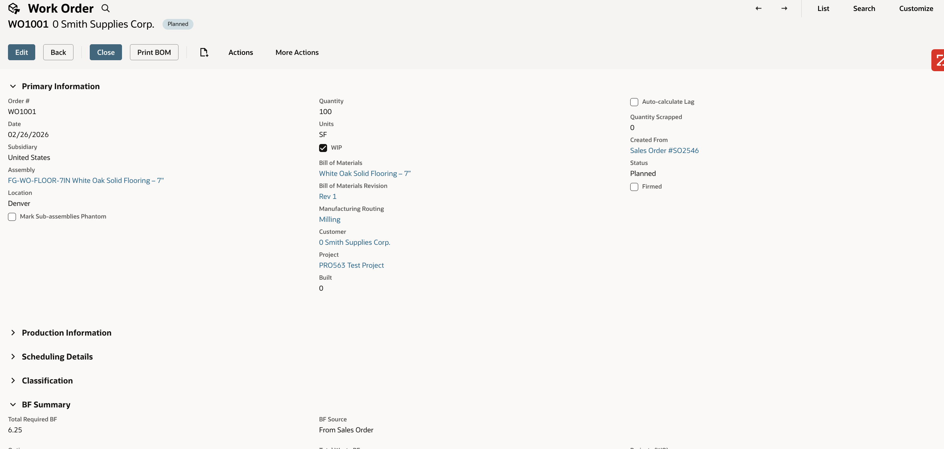Screen dimensions: 944x449
Task: Collapse the Primary Information section
Action: point(13,86)
